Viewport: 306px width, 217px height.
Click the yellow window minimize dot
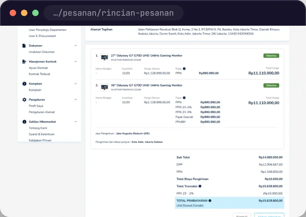(24, 13)
